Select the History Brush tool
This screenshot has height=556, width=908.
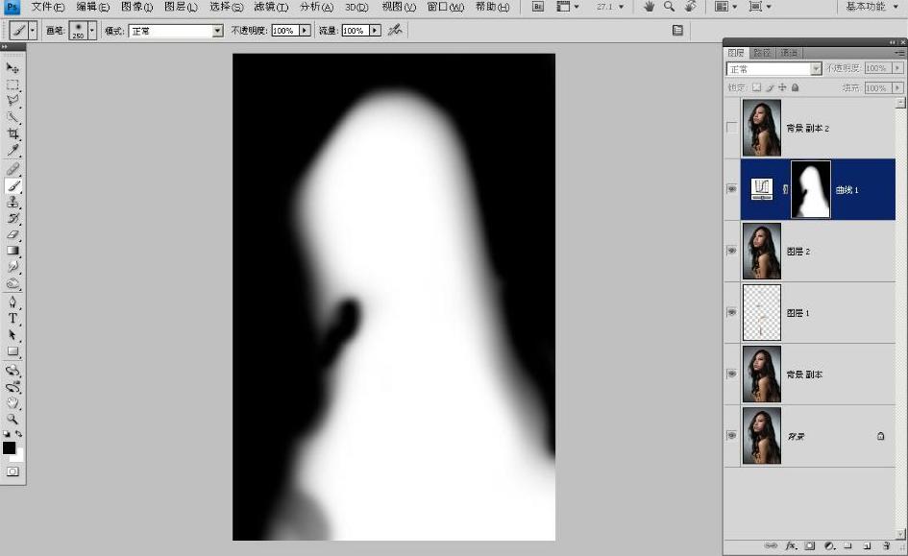click(x=12, y=219)
